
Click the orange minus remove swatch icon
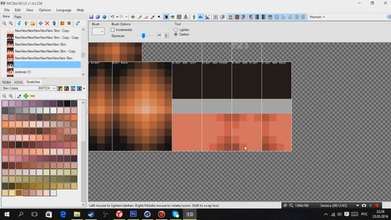(x=32, y=96)
